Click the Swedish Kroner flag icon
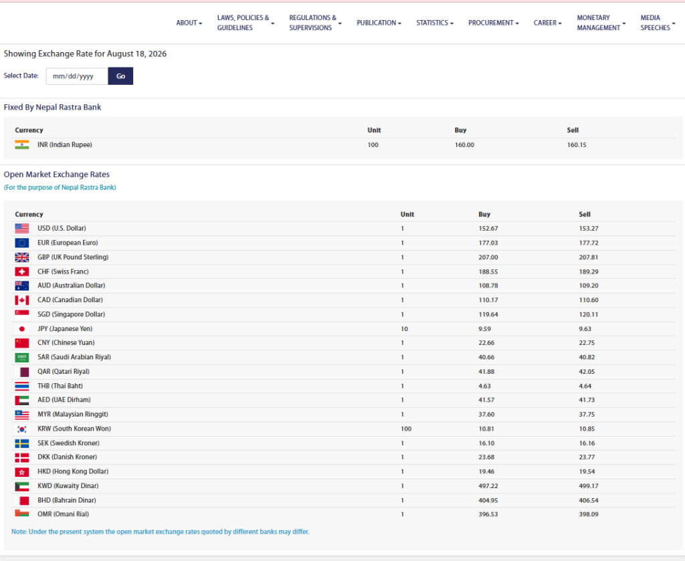 (x=22, y=443)
